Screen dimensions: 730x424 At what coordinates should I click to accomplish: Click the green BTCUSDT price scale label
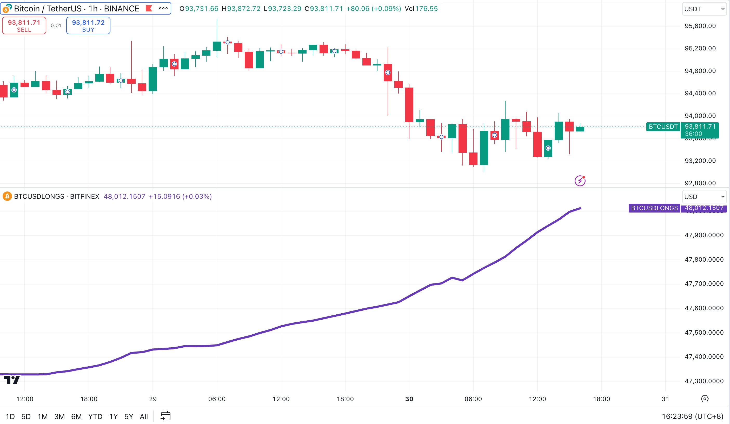point(663,127)
